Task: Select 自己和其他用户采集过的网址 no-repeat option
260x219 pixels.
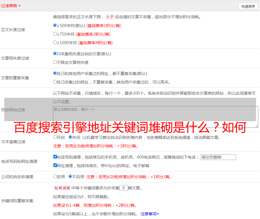Action: point(55,73)
